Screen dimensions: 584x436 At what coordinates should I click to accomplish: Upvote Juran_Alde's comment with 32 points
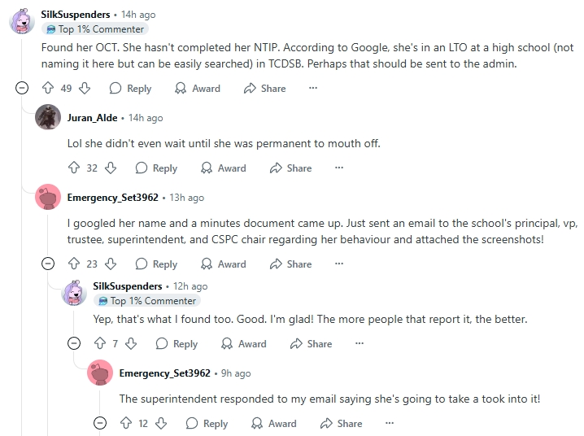(73, 168)
